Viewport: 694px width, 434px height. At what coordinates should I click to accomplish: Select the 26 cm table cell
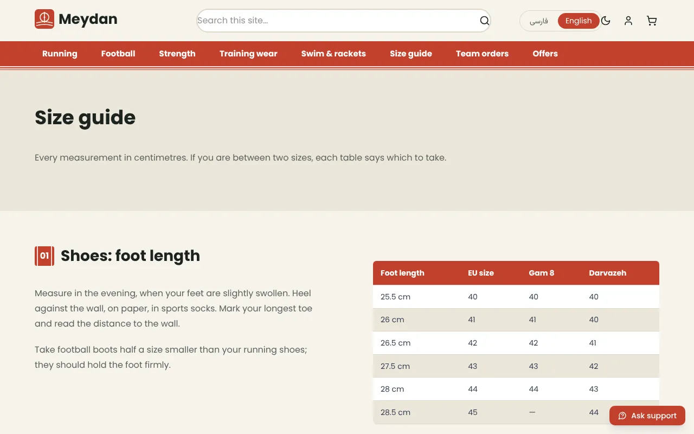coord(416,320)
